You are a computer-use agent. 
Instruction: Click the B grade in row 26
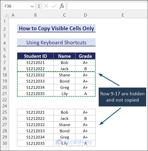pos(85,118)
